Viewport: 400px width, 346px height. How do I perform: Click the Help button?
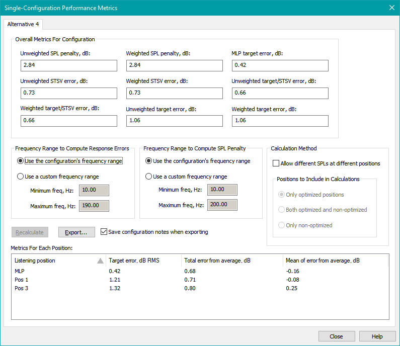pos(377,336)
